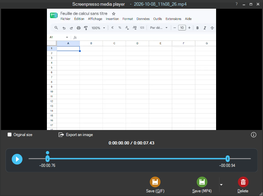Screen dimensions: 263x196
Task: Click the select-all corner of the grid
Action: tap(52, 43)
